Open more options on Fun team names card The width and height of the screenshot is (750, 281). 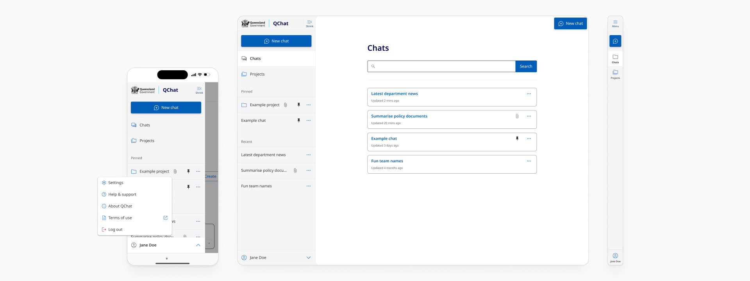pyautogui.click(x=529, y=161)
